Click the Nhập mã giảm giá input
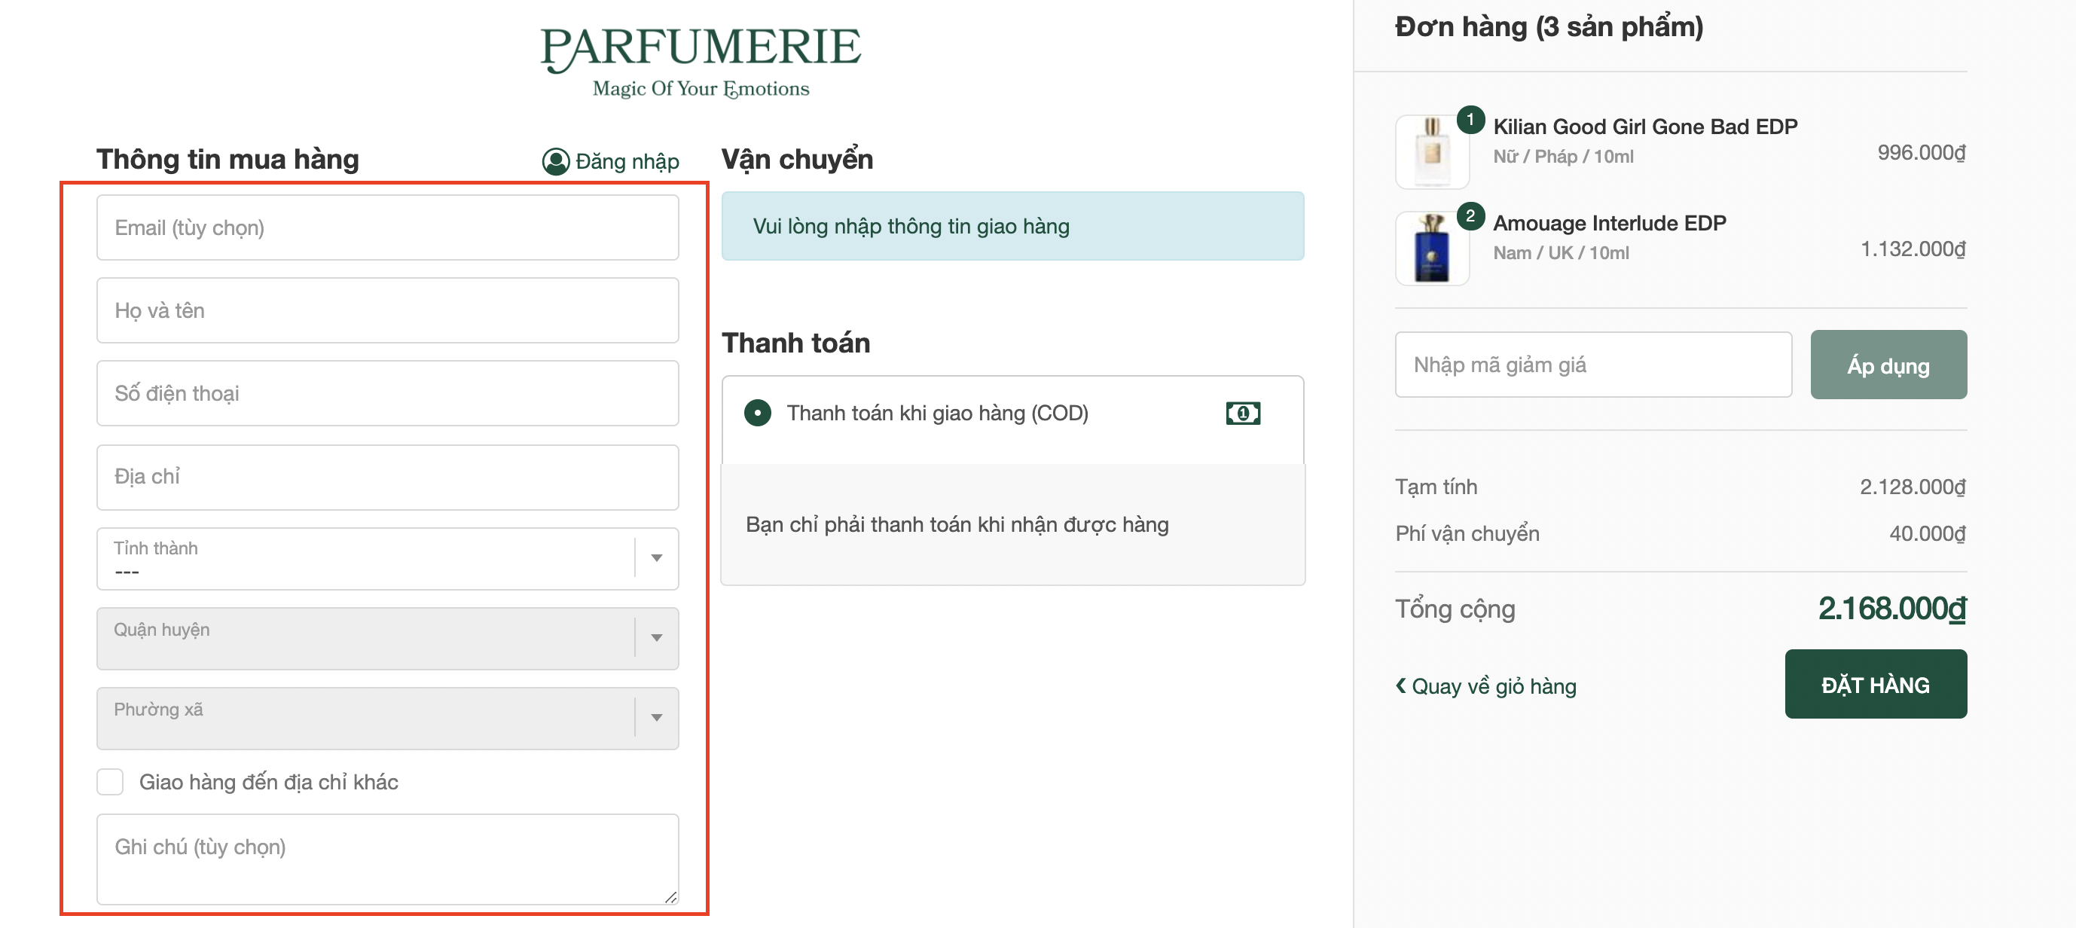2076x928 pixels. click(x=1592, y=365)
